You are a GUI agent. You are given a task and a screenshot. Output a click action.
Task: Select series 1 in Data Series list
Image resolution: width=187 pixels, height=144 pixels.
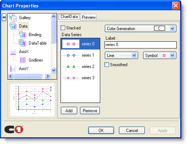pos(80,55)
